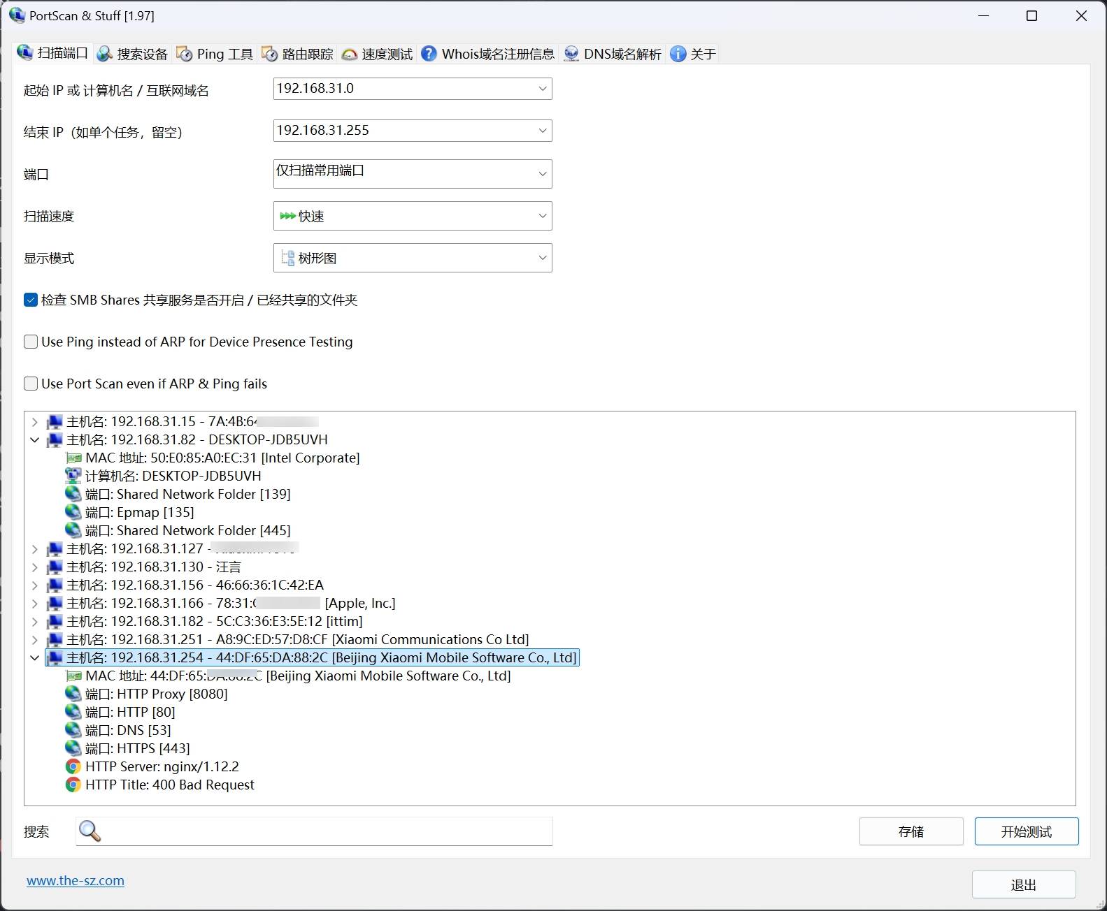The image size is (1107, 911).
Task: Enable Use Port Scan even if ARP fails
Action: 31,384
